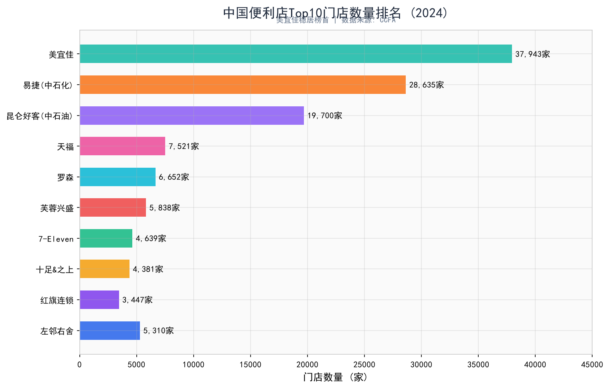Click the x-axis title "门店数量 (家)"
This screenshot has width=609, height=388.
[336, 378]
